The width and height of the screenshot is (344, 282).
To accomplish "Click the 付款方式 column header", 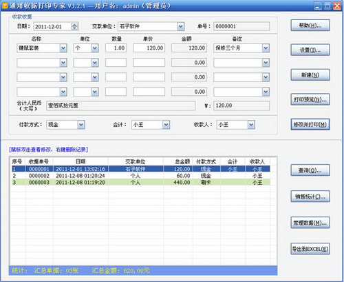I will (x=206, y=161).
